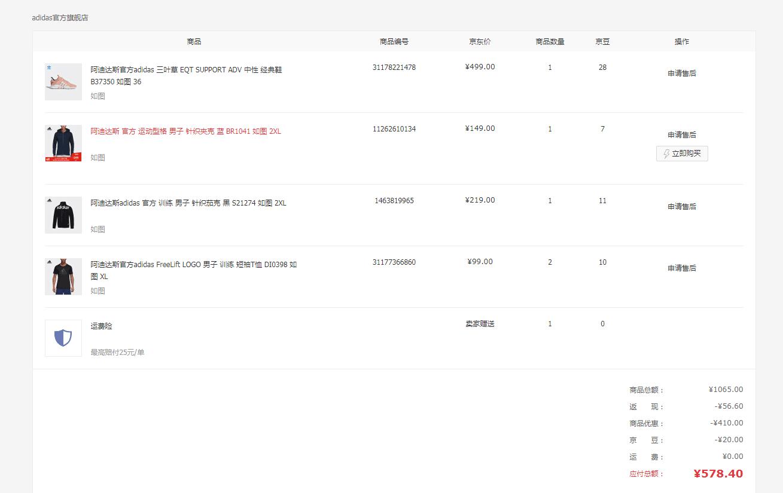
Task: Apply for after-sales on the EQT sneakers
Action: [682, 74]
